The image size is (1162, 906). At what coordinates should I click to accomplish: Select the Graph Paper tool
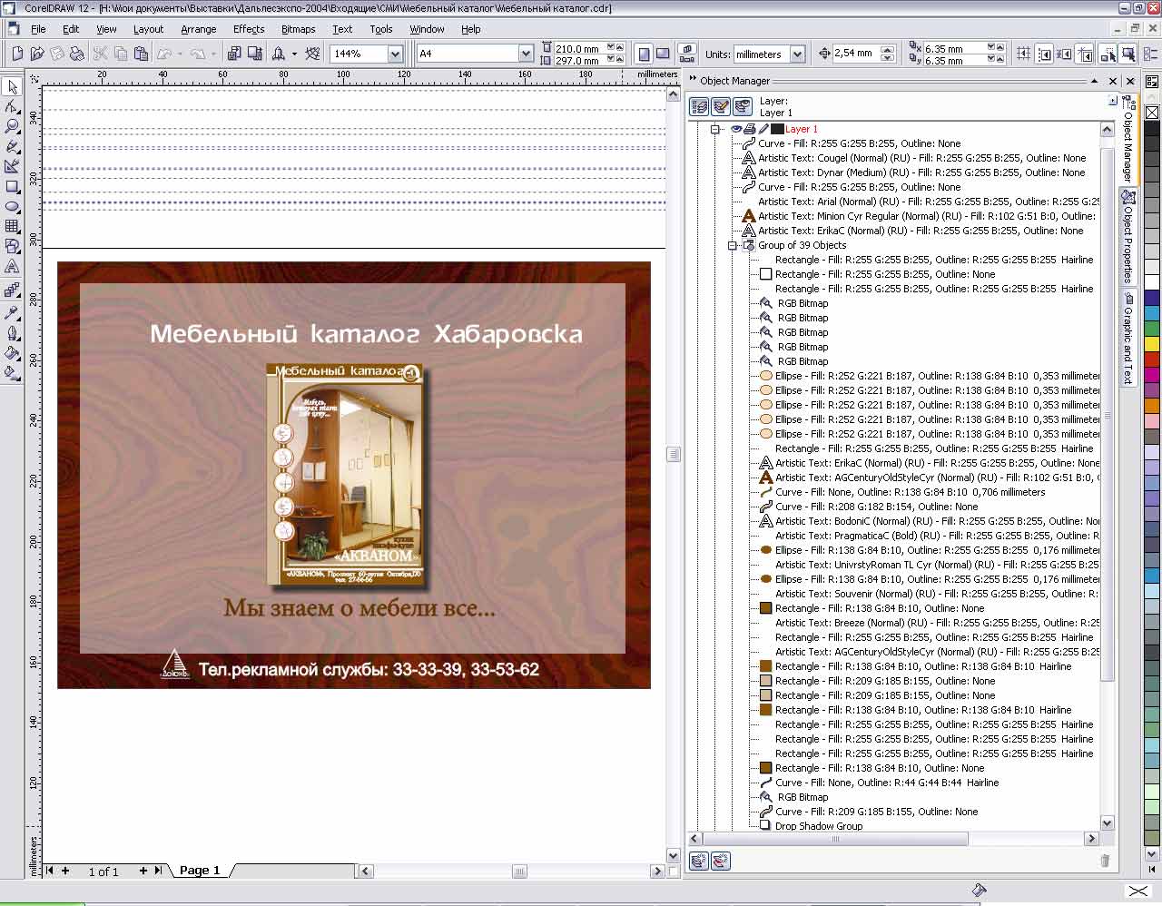[x=12, y=226]
